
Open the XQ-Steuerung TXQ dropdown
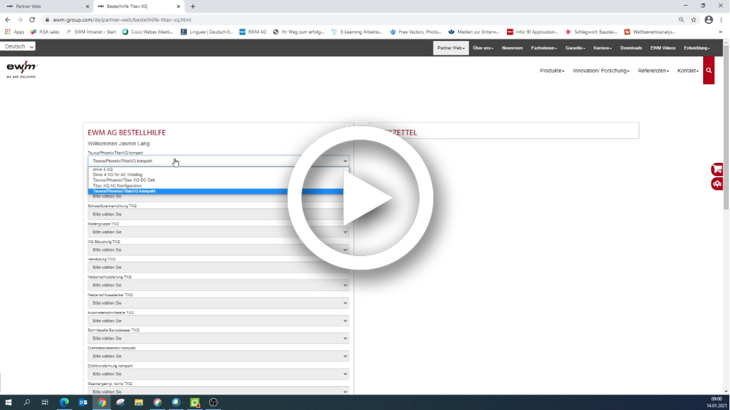218,250
